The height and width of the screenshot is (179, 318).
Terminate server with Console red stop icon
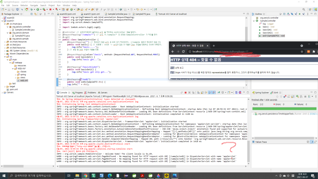[186, 93]
